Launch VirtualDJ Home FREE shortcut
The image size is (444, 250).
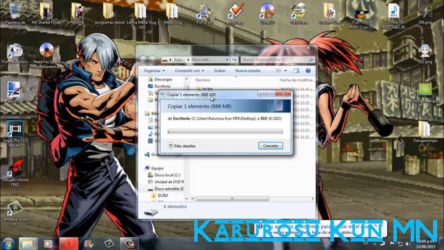(15, 173)
